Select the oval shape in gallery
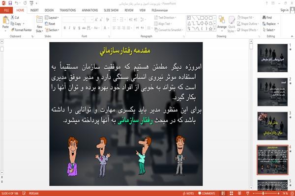The width and height of the screenshot is (295, 196). [206, 18]
